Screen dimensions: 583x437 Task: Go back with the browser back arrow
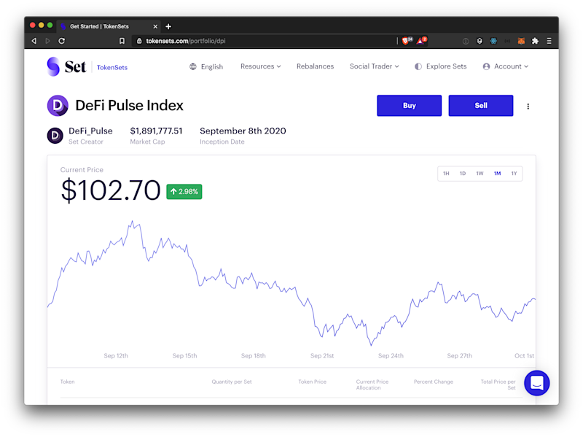pos(34,41)
